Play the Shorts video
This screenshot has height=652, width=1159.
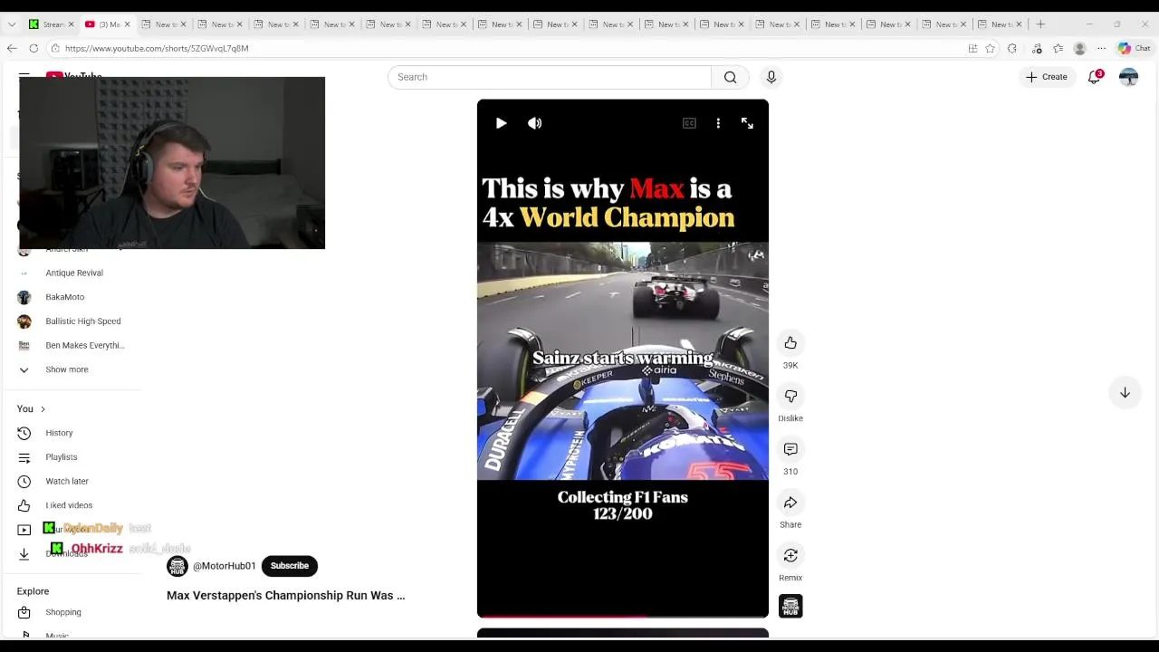click(x=501, y=123)
